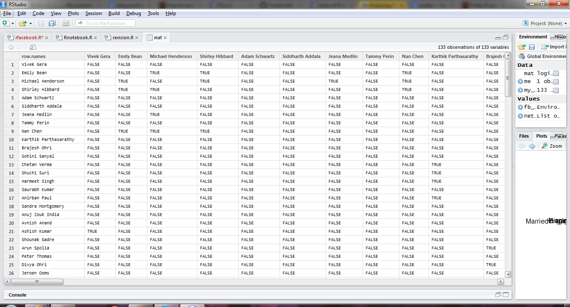Maximize the Console pane
Image resolution: width=570 pixels, height=307 pixels.
click(506, 294)
